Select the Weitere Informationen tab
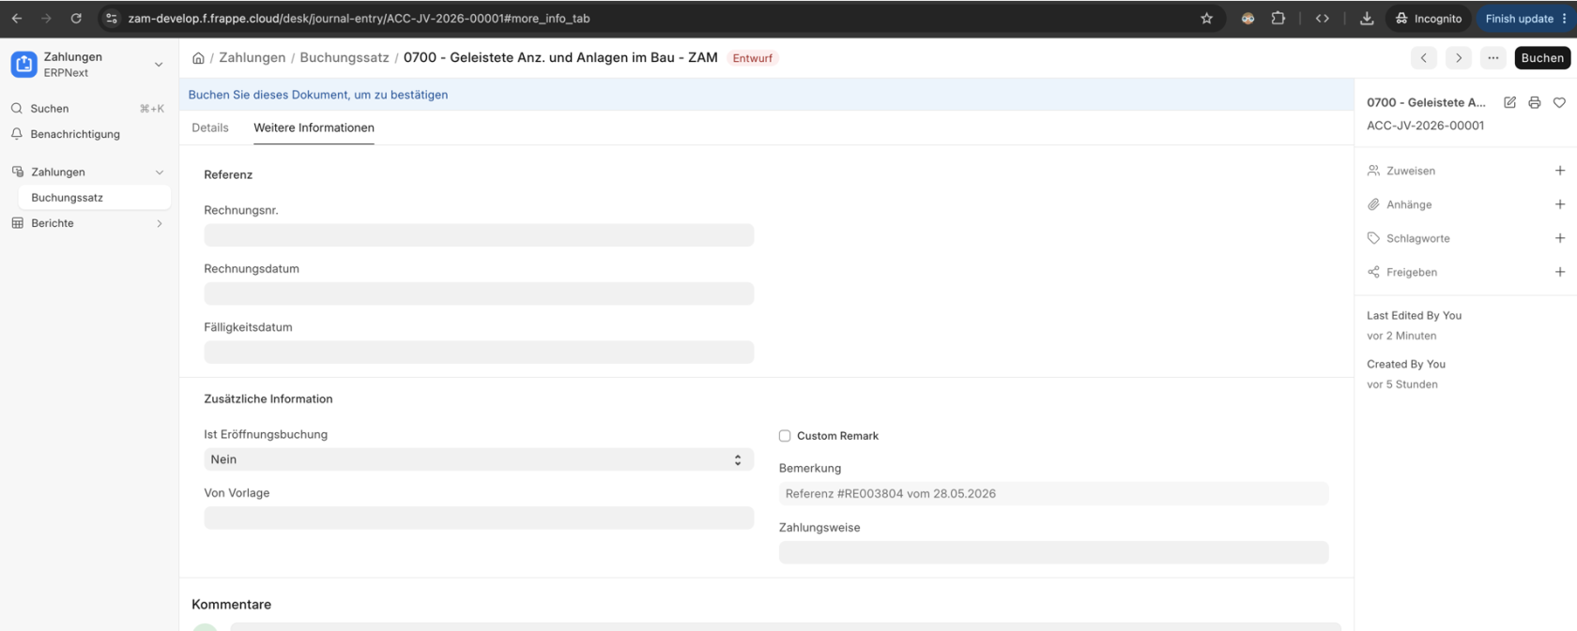Screen dimensions: 1577x631 [x=314, y=128]
